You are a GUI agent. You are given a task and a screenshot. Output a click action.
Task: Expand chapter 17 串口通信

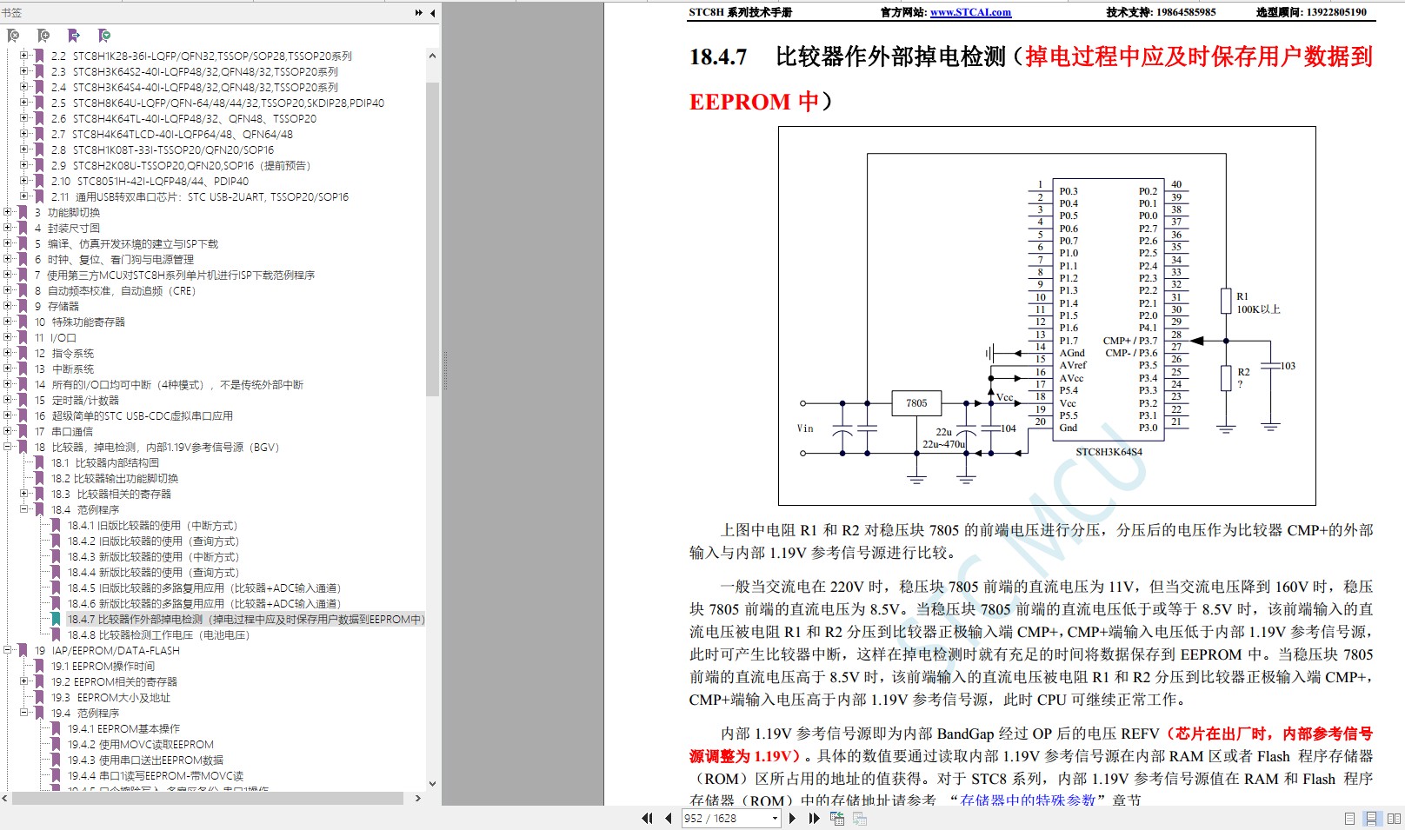8,431
